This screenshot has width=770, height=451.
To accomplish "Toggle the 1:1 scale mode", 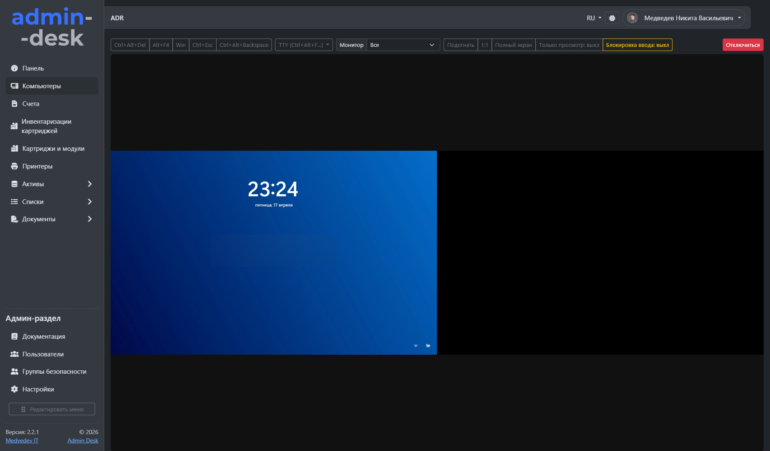I will click(484, 45).
